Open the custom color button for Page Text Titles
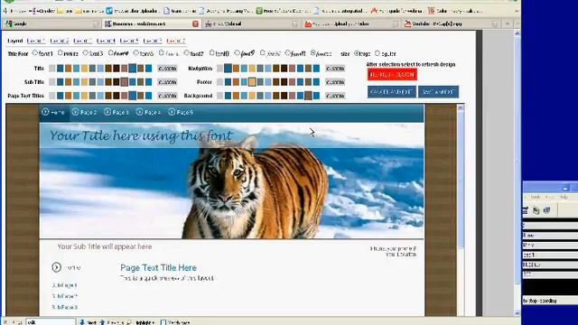578x325 pixels. coord(167,96)
